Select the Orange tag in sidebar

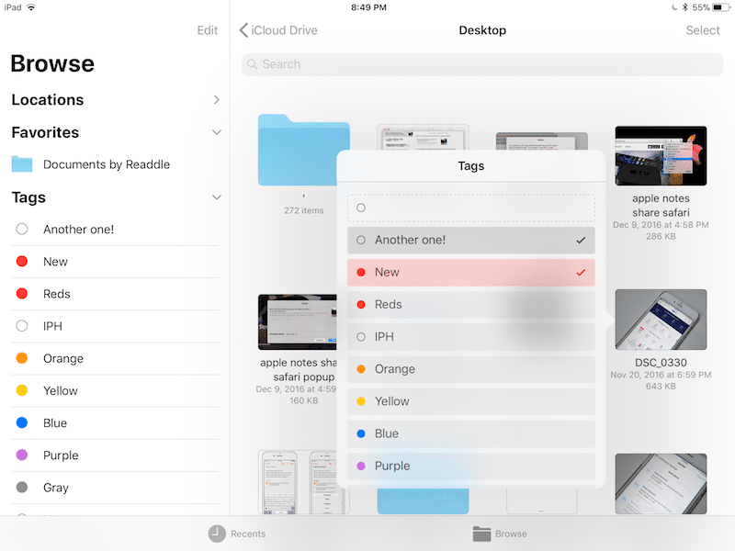(x=63, y=358)
